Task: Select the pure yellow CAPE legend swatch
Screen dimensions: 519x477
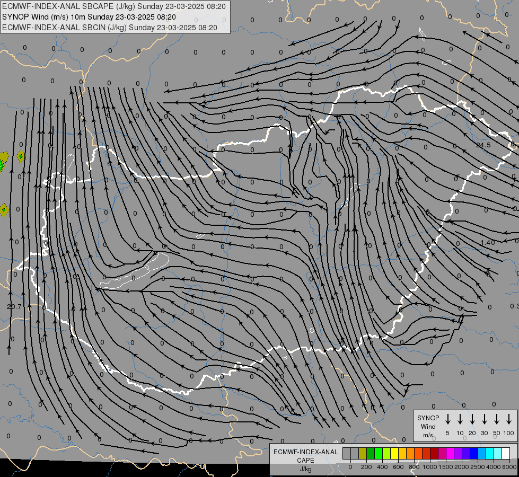Action: pos(394,453)
